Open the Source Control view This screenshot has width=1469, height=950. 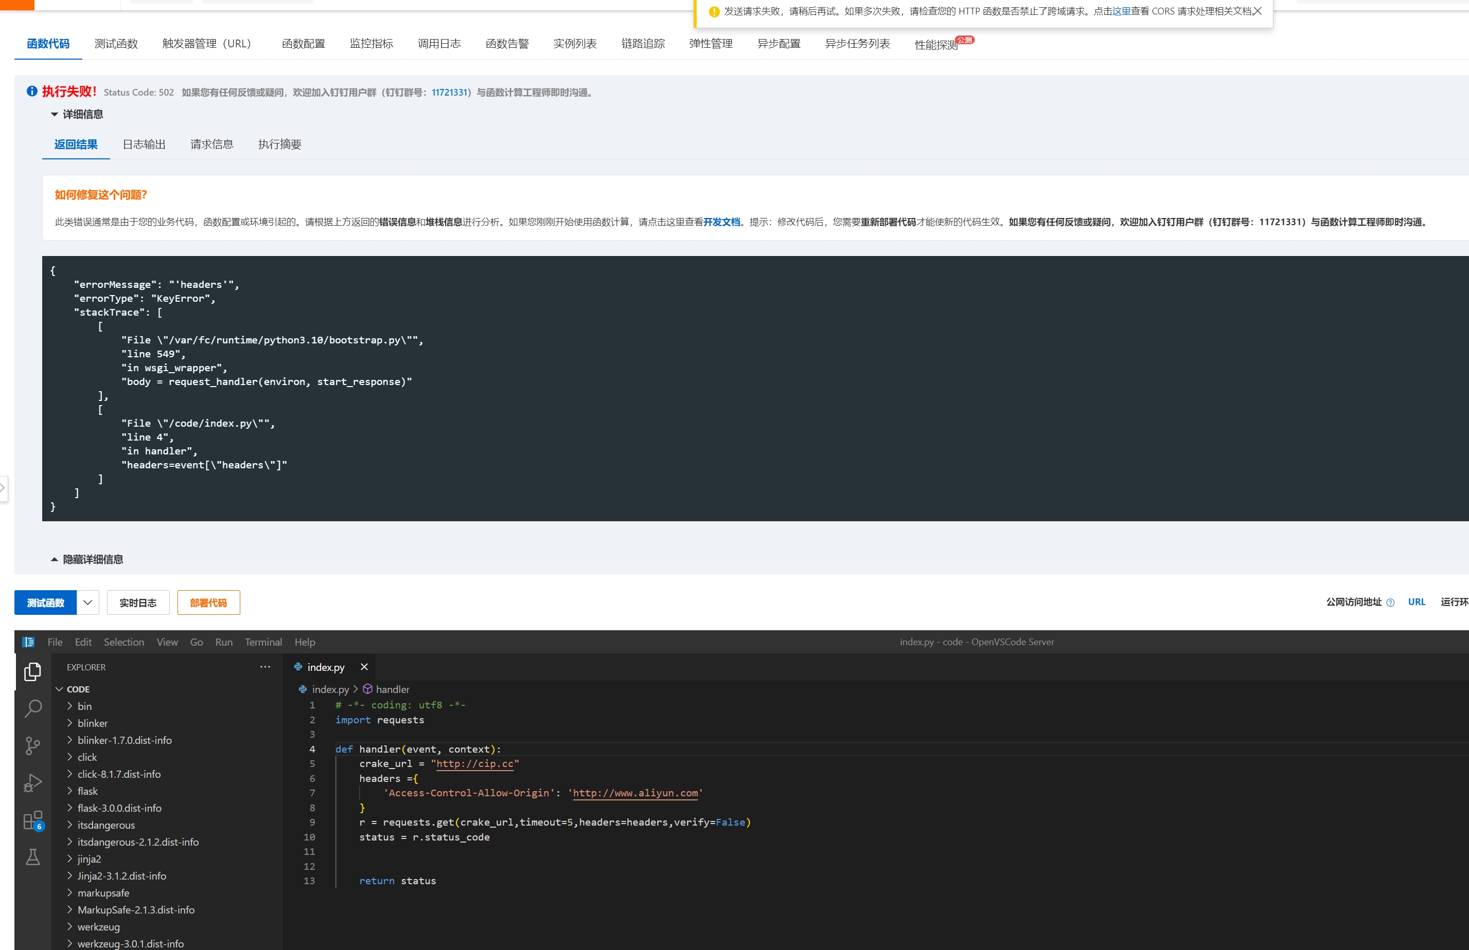click(x=33, y=746)
